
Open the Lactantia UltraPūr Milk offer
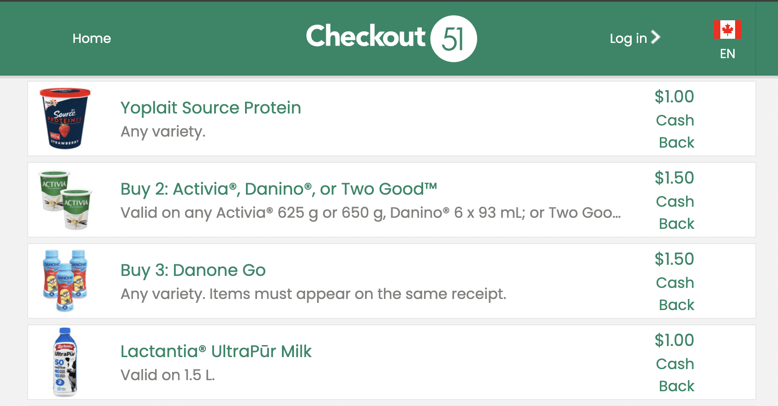click(216, 351)
